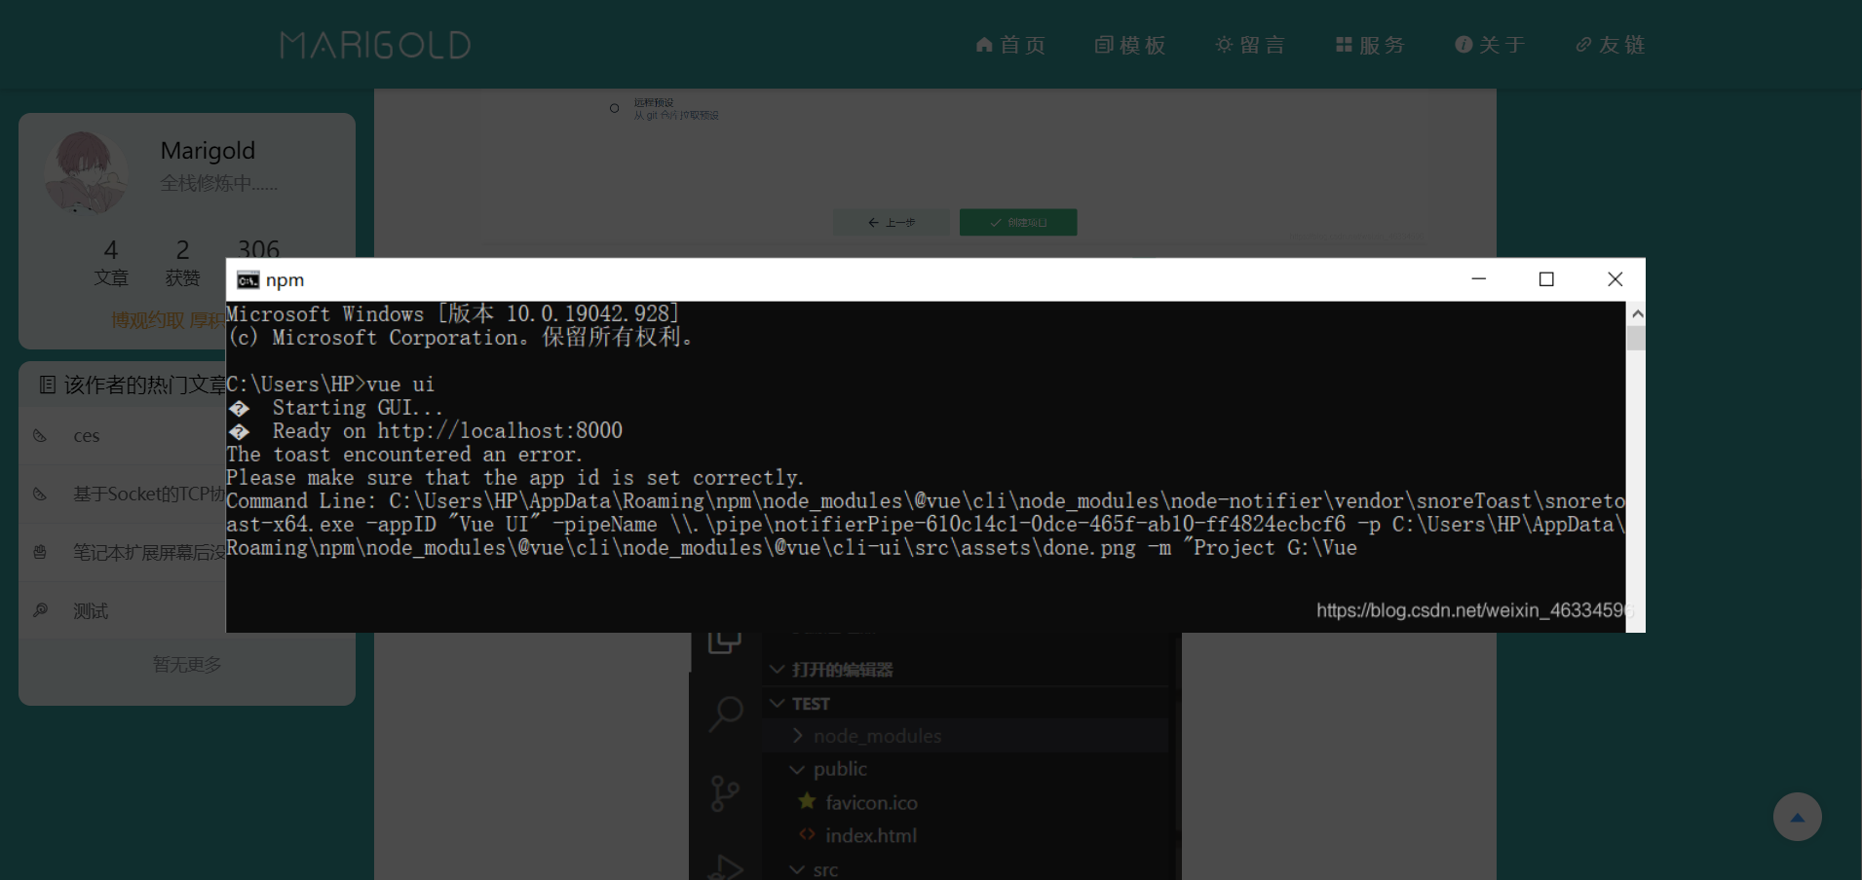This screenshot has height=880, width=1862.
Task: Click the console scrollbar up arrow
Action: click(1637, 313)
